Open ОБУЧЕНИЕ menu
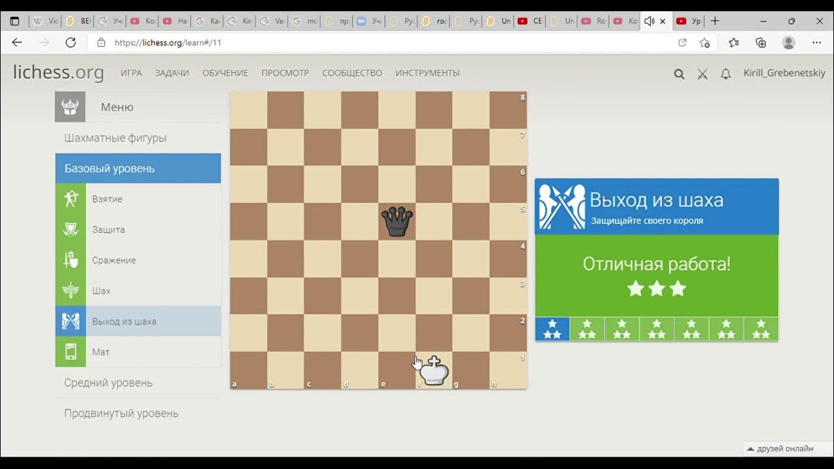The height and width of the screenshot is (469, 834). point(225,73)
